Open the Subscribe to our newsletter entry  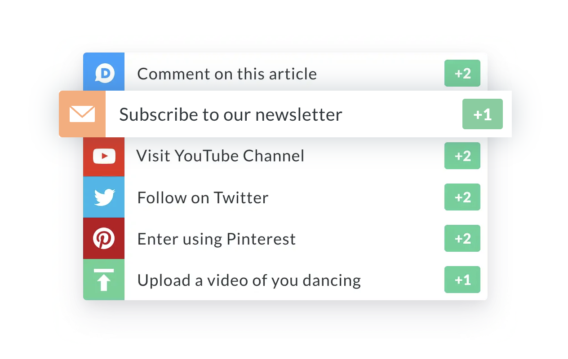(x=230, y=114)
